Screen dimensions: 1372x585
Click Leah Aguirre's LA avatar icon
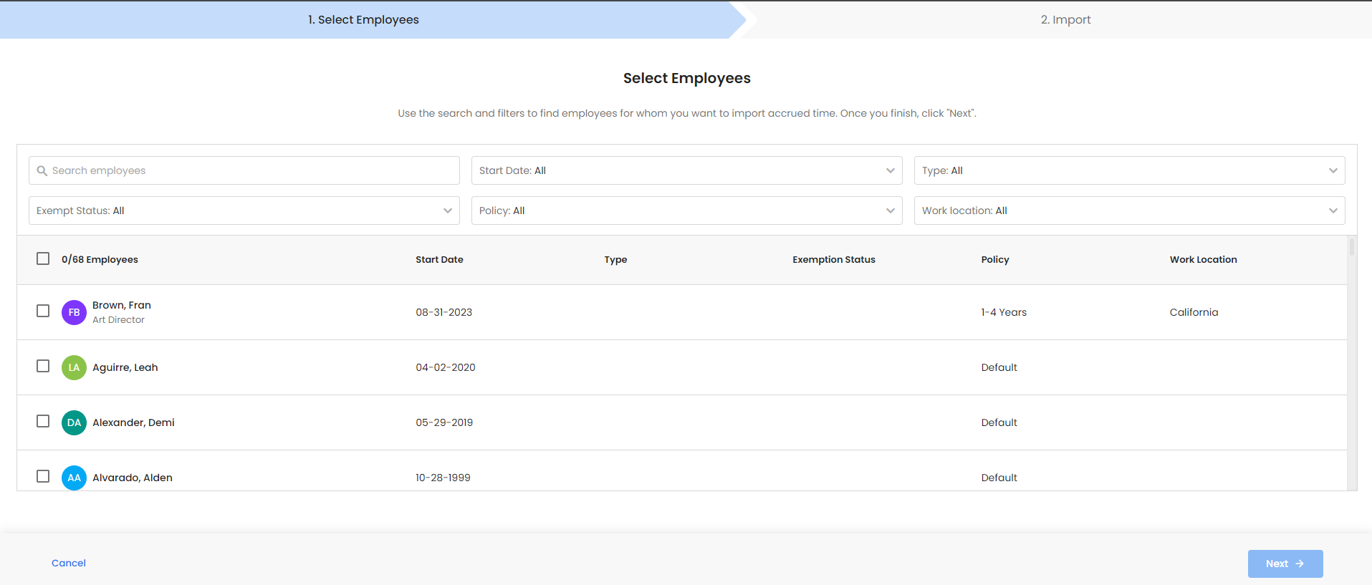click(74, 367)
